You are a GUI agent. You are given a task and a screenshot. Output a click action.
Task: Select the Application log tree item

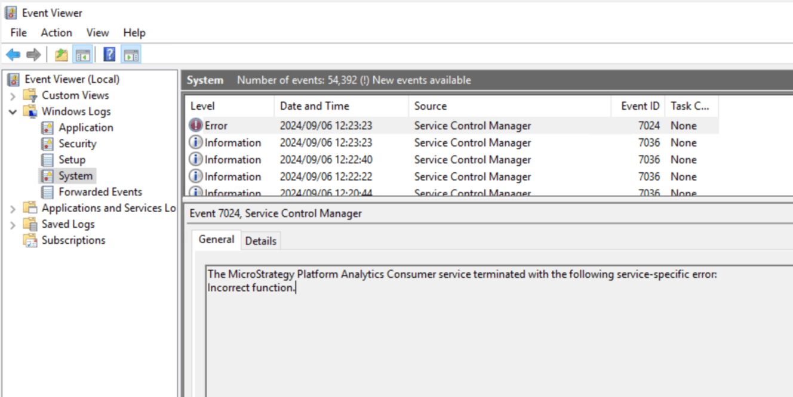(x=85, y=128)
